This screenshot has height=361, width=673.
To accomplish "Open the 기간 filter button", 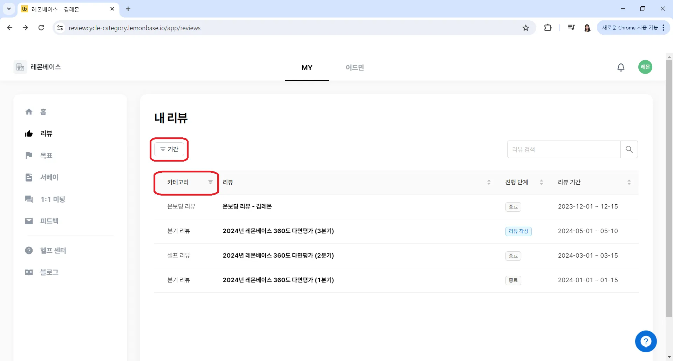I will (169, 149).
